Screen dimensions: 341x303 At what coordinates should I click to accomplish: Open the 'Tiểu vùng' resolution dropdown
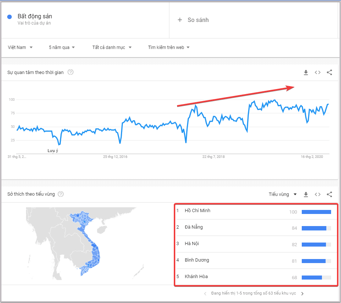point(282,194)
